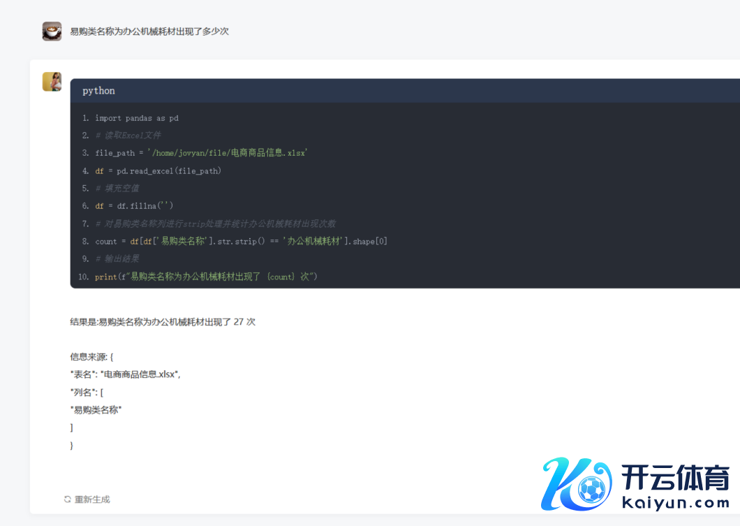Click the df.fillna line of code
Viewport: 740px width, 526px height.
tap(134, 205)
